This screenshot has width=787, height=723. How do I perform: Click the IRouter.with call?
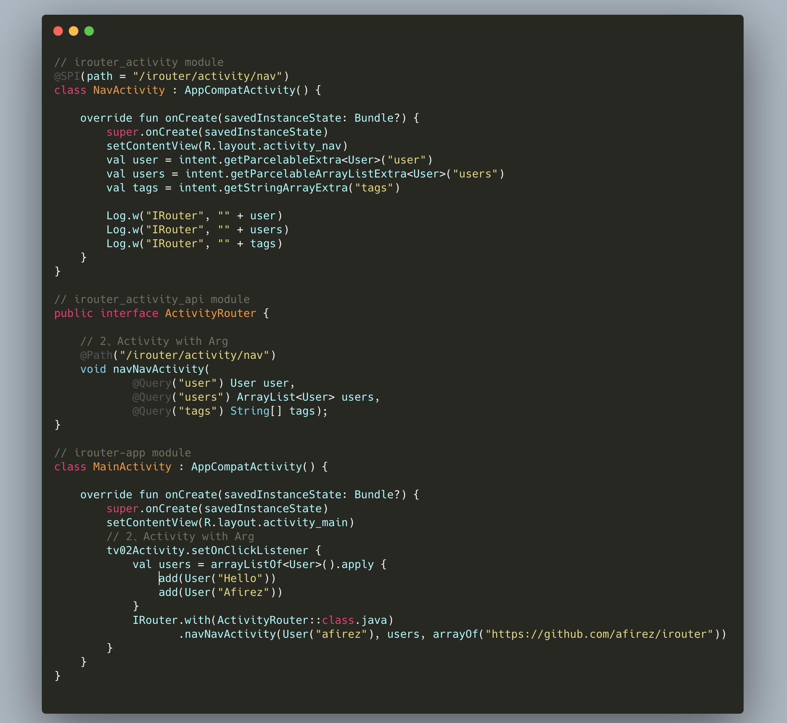(x=172, y=620)
